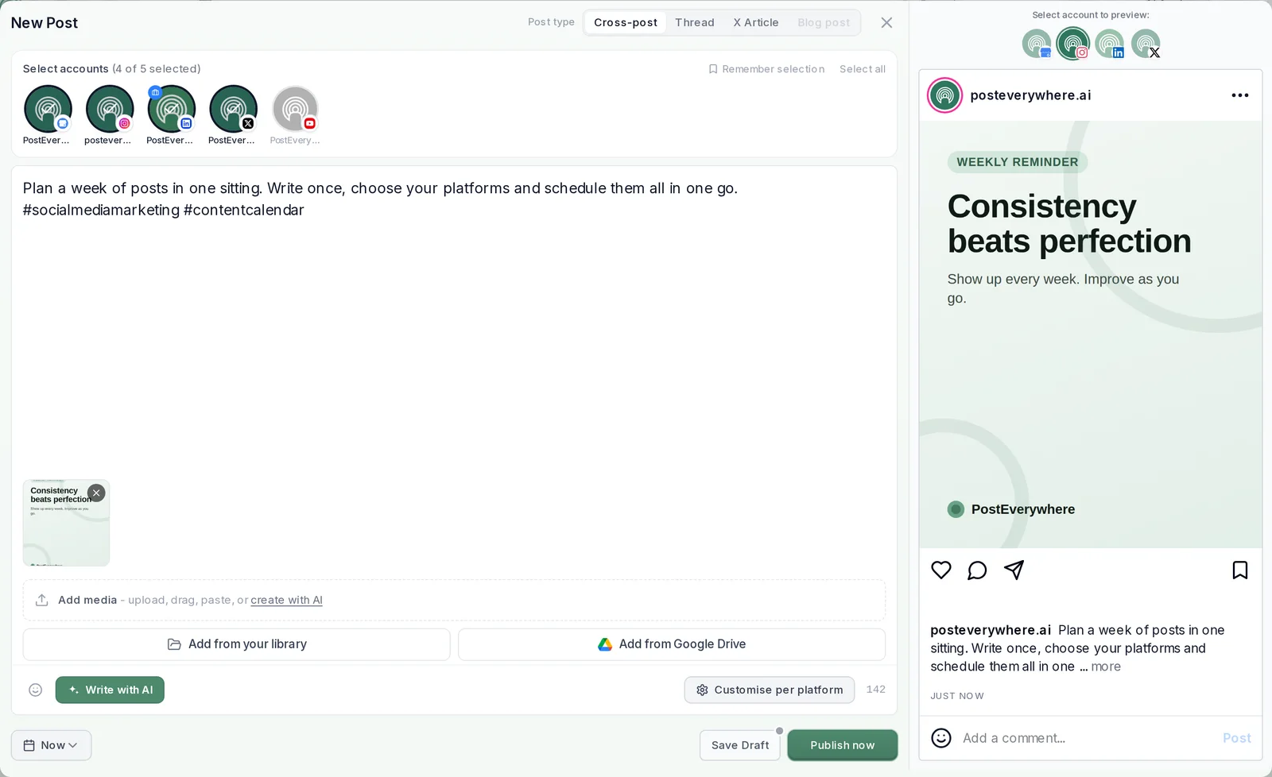Select the greyed-out YouTube account avatar
1272x777 pixels.
pyautogui.click(x=295, y=109)
